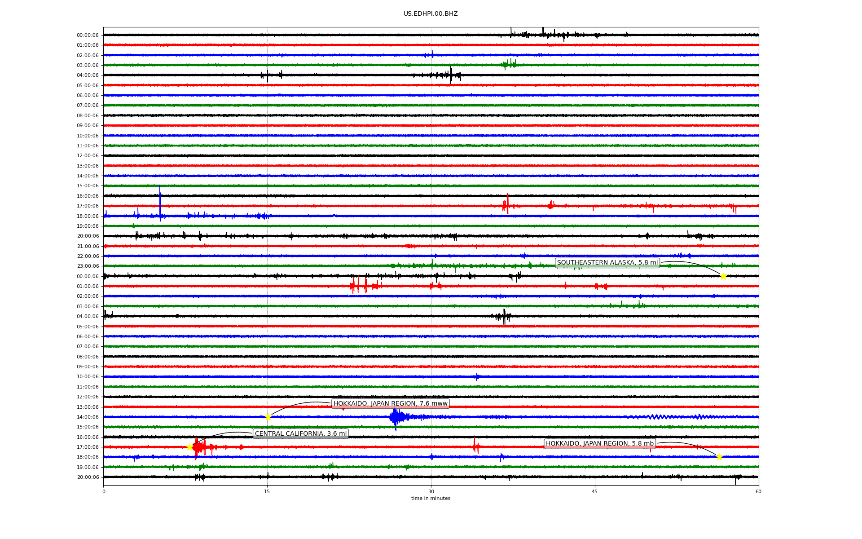Click the US.EDHPI.00.BHZ plot title
This screenshot has width=862, height=539.
point(431,14)
